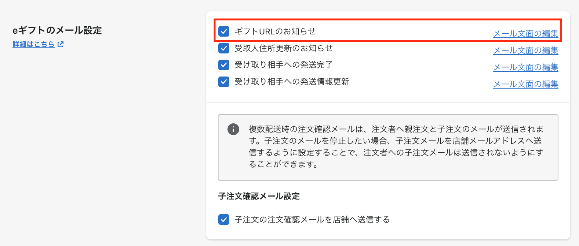This screenshot has height=246, width=579.
Task: Open メール文面の編集 for 受取人住所更新のお知らせ
Action: click(x=525, y=51)
